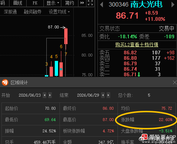Click start date field 2026/06/23
This screenshot has height=144, width=177.
[x=30, y=95]
